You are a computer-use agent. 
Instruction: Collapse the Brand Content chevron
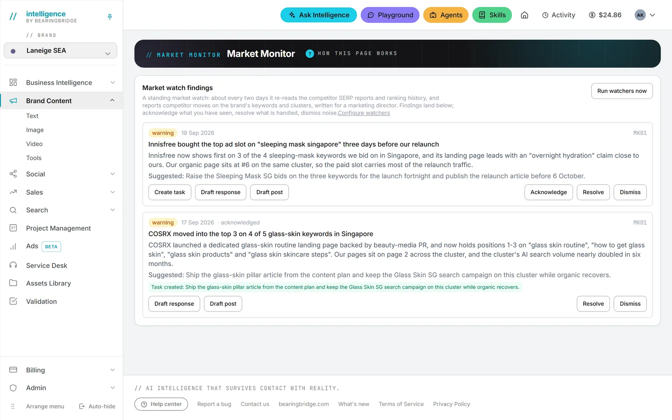pos(112,101)
